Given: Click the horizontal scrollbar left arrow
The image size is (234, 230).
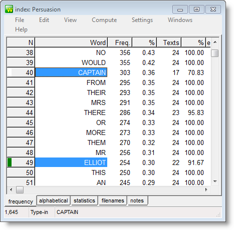Looking at the screenshot, I should (x=11, y=189).
